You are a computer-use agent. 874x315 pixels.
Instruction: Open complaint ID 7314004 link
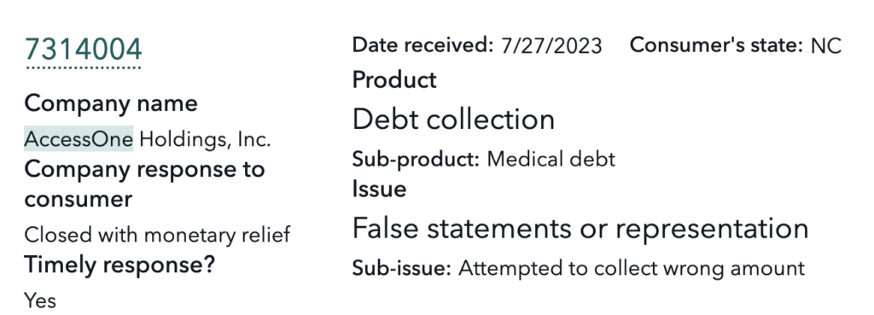(83, 50)
